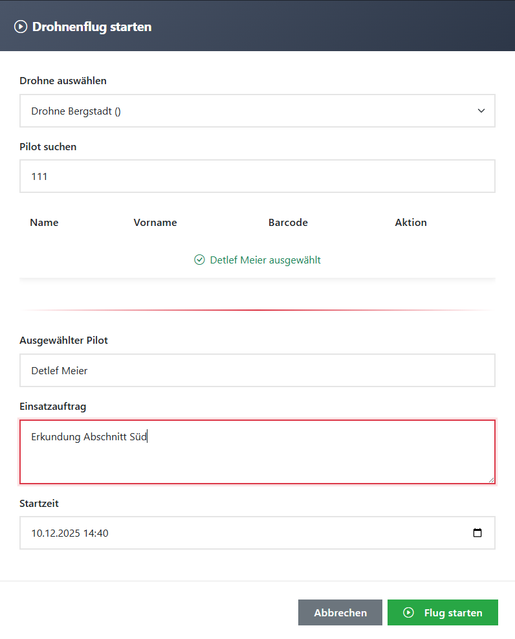This screenshot has height=639, width=515.
Task: Click the 'Drohne auswählen' label
Action: pyautogui.click(x=63, y=81)
